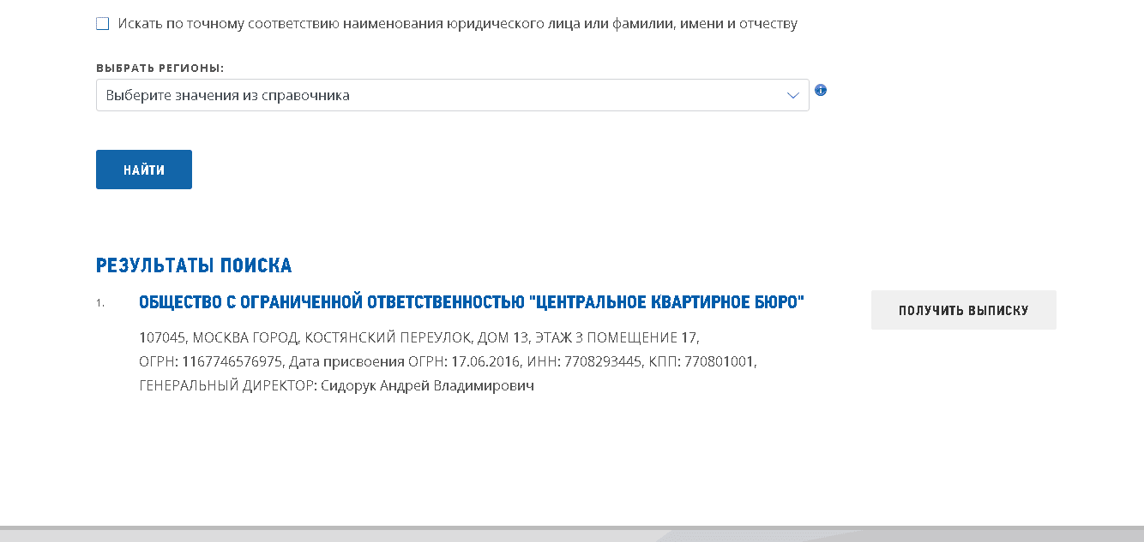Open the regions selection dropdown field
The height and width of the screenshot is (542, 1144).
tap(437, 95)
